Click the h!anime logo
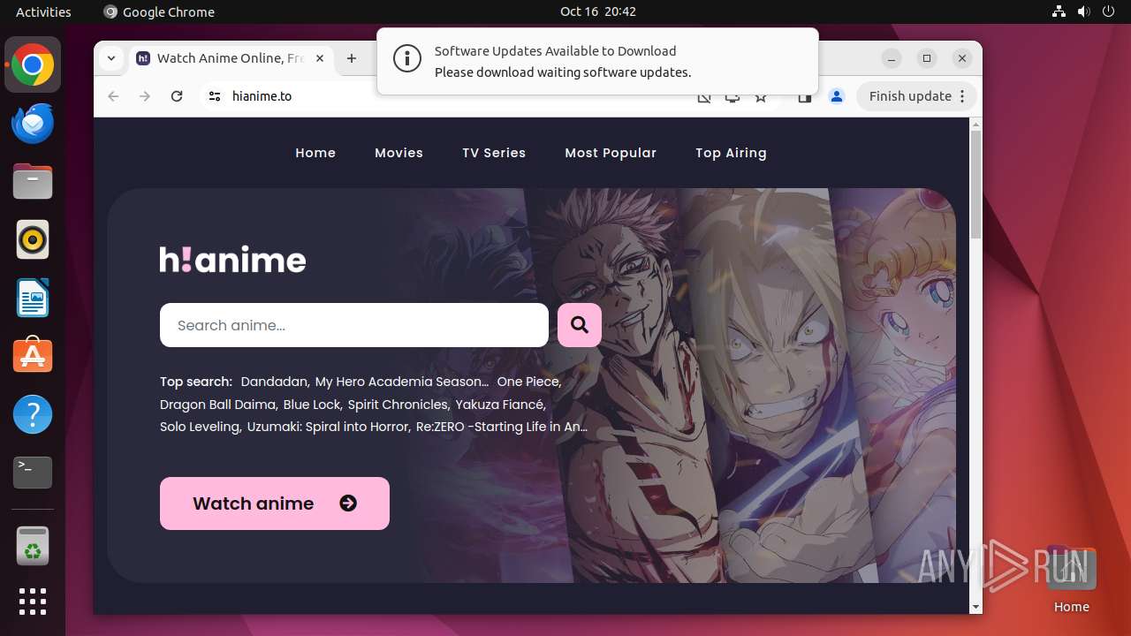 (233, 260)
